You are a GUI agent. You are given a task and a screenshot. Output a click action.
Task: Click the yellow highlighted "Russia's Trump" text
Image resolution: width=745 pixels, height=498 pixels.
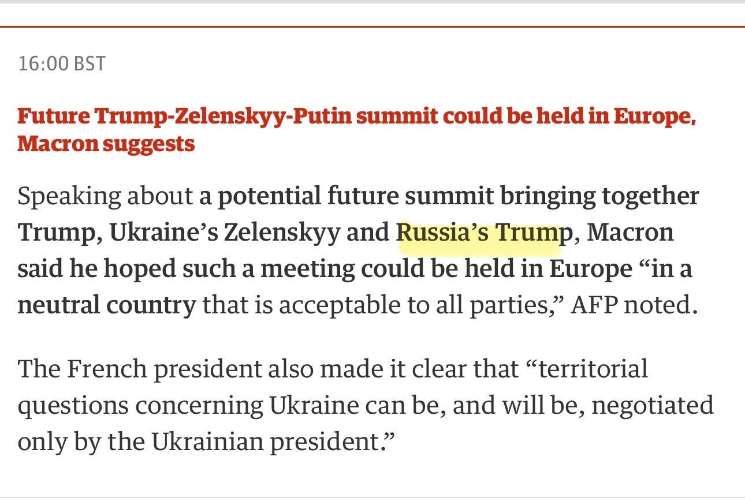479,233
